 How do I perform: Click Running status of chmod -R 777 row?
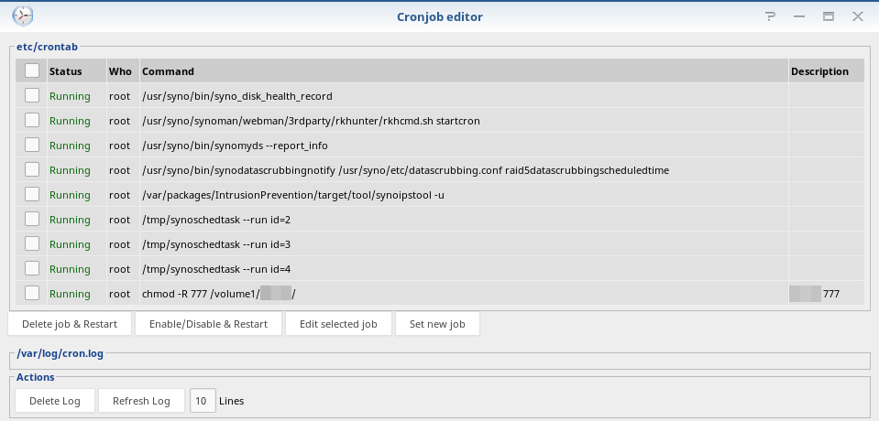70,294
